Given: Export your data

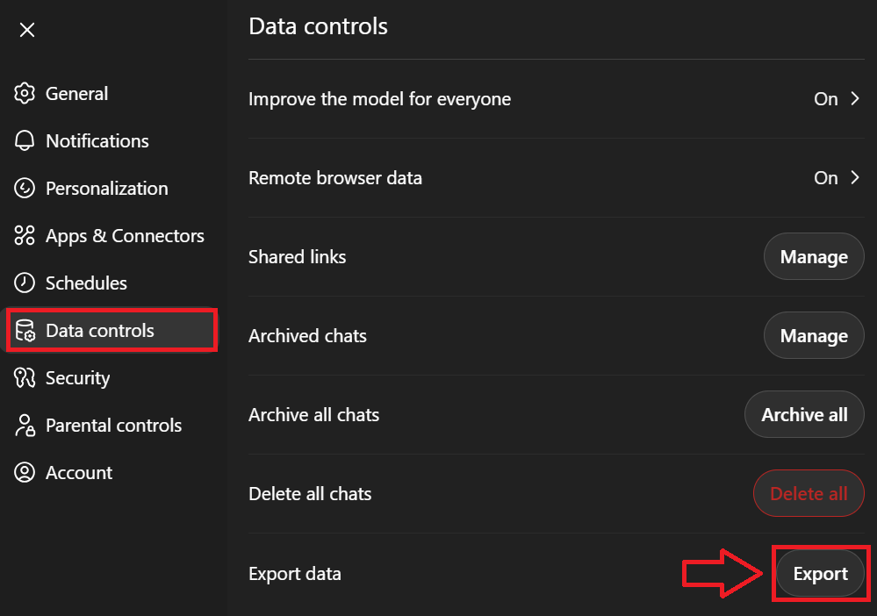Looking at the screenshot, I should 820,573.
